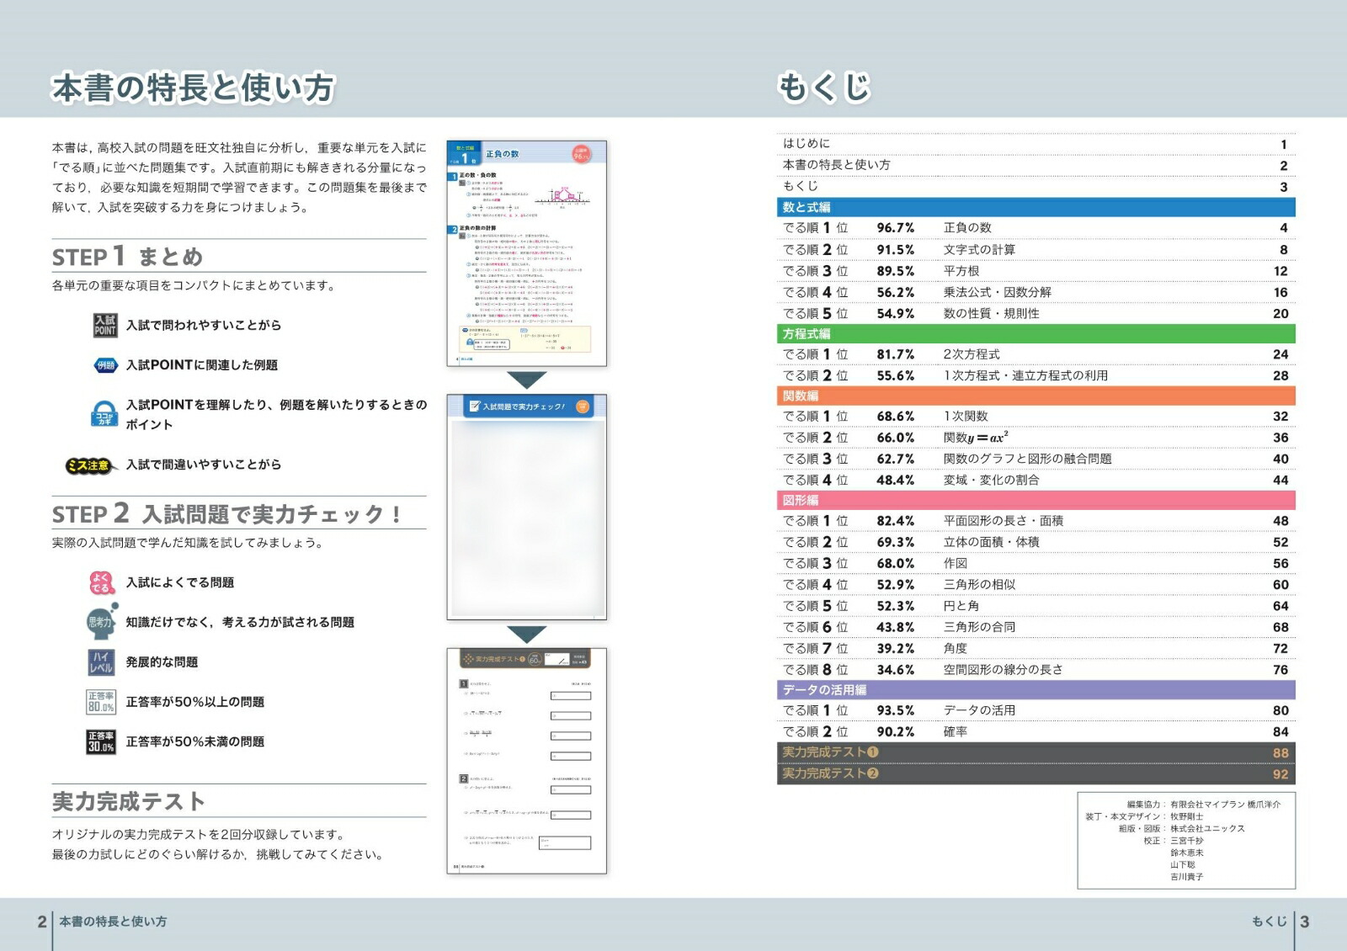Select the 方程式編 green section header
1347x951 pixels.
coord(1036,333)
